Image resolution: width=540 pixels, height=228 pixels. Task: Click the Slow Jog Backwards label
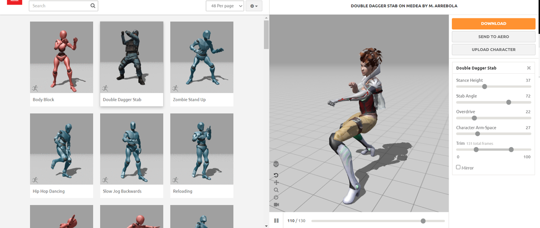(122, 191)
